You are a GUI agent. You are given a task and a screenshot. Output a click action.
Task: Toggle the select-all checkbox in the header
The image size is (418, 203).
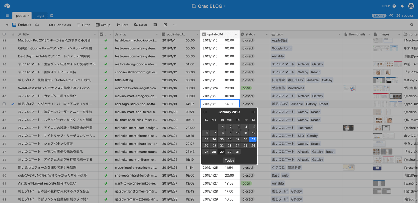(5, 34)
